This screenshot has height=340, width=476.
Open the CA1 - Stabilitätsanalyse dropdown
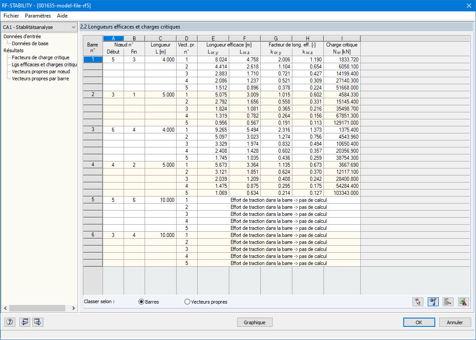click(39, 27)
